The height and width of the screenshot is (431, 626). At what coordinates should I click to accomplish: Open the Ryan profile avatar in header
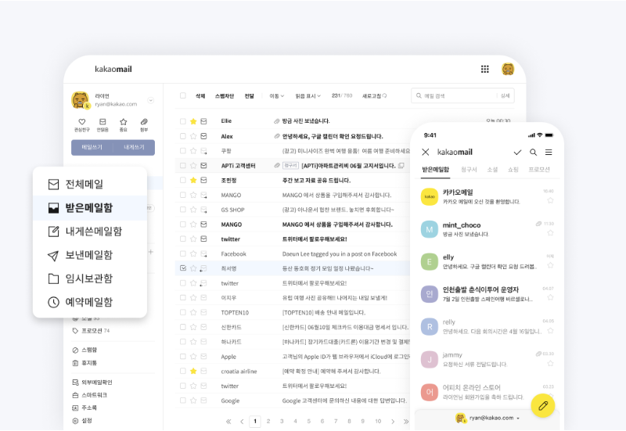508,69
